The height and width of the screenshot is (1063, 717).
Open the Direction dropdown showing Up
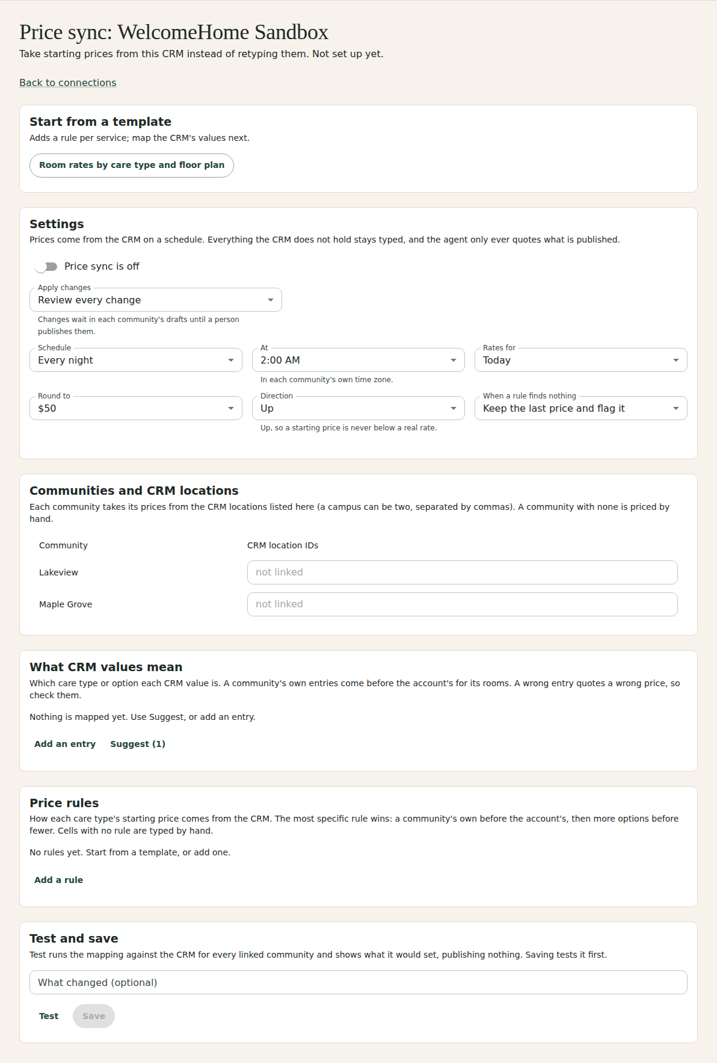[x=358, y=408]
